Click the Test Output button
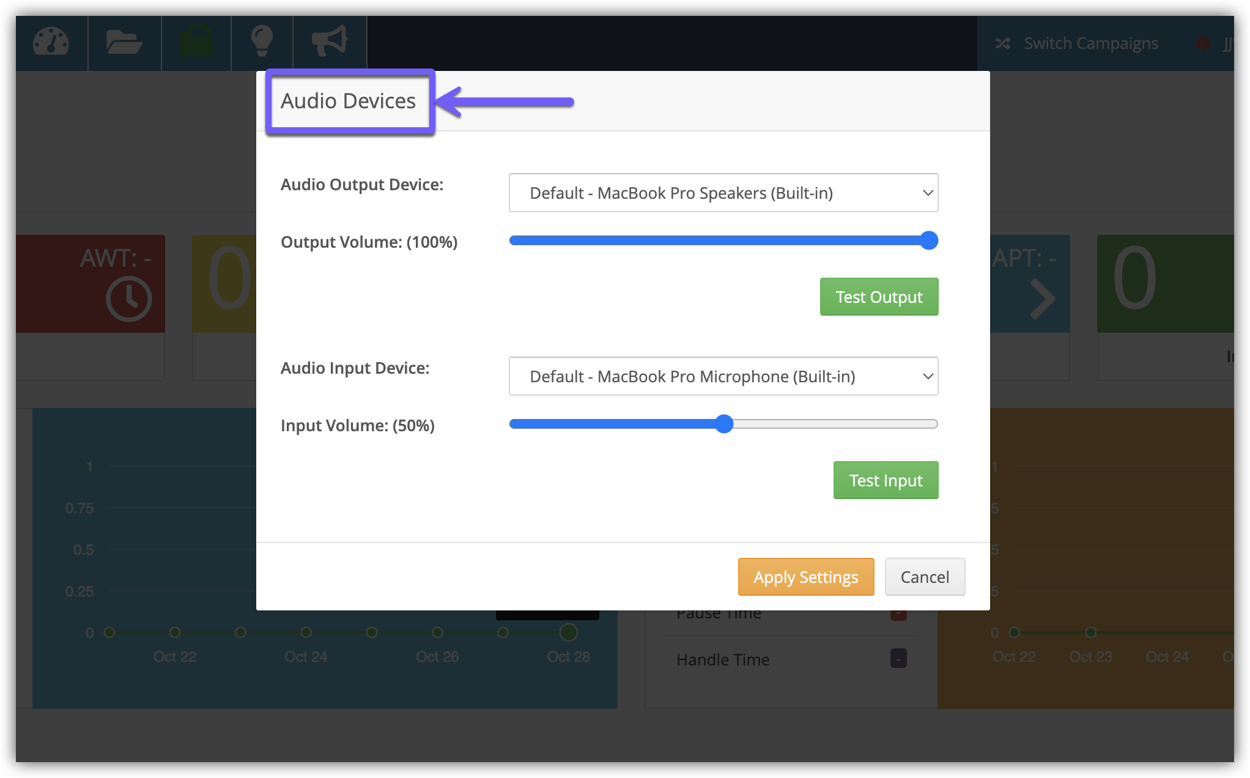Viewport: 1250px width, 778px height. pos(879,297)
